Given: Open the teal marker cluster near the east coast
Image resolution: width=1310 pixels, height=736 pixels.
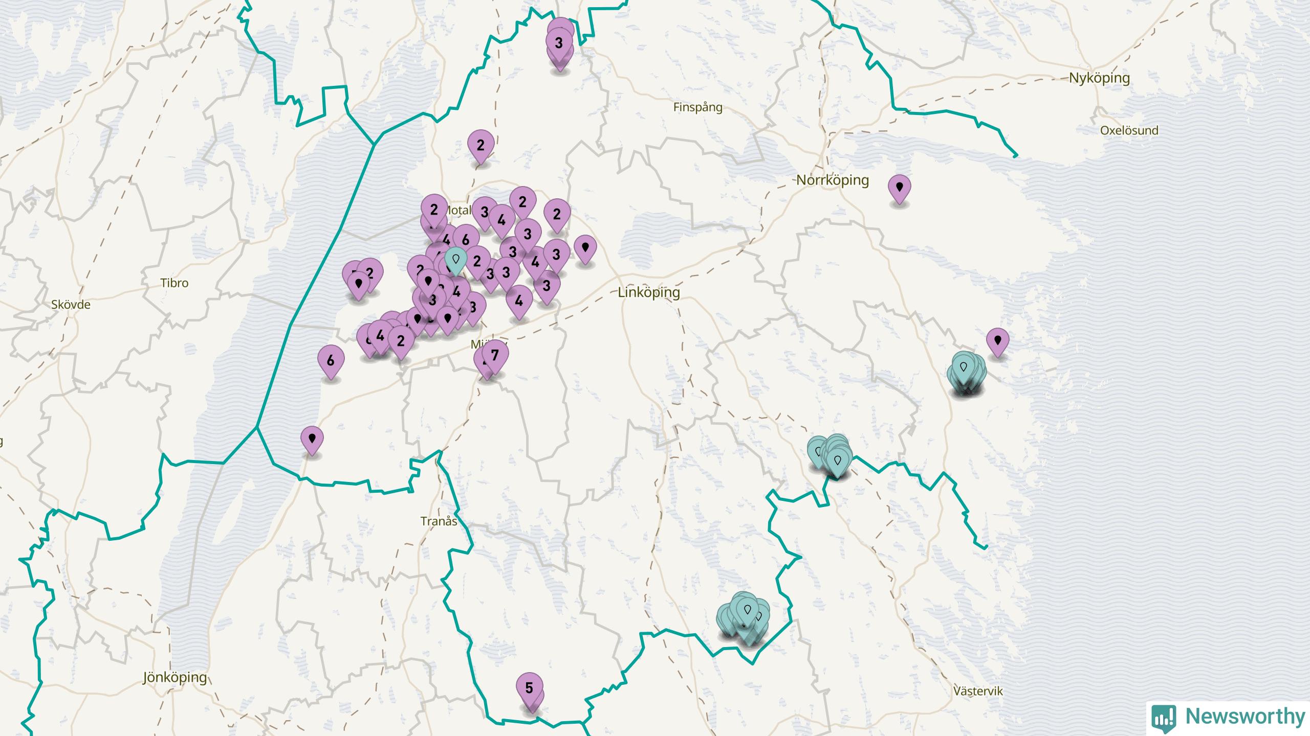Looking at the screenshot, I should [x=964, y=367].
